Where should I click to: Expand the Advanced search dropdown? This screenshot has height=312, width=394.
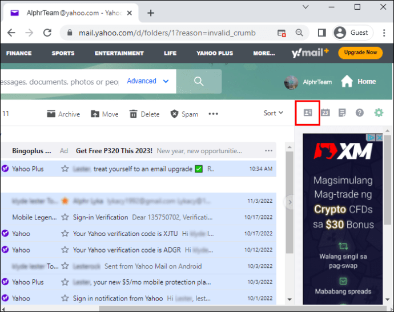click(147, 81)
